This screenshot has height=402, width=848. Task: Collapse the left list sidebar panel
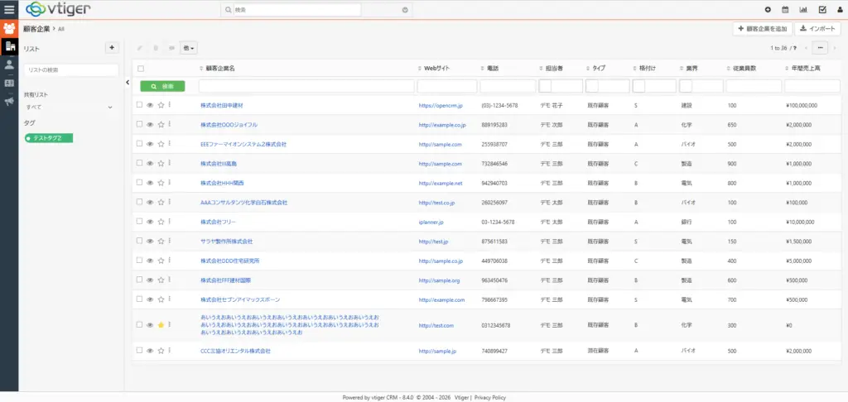(x=128, y=83)
